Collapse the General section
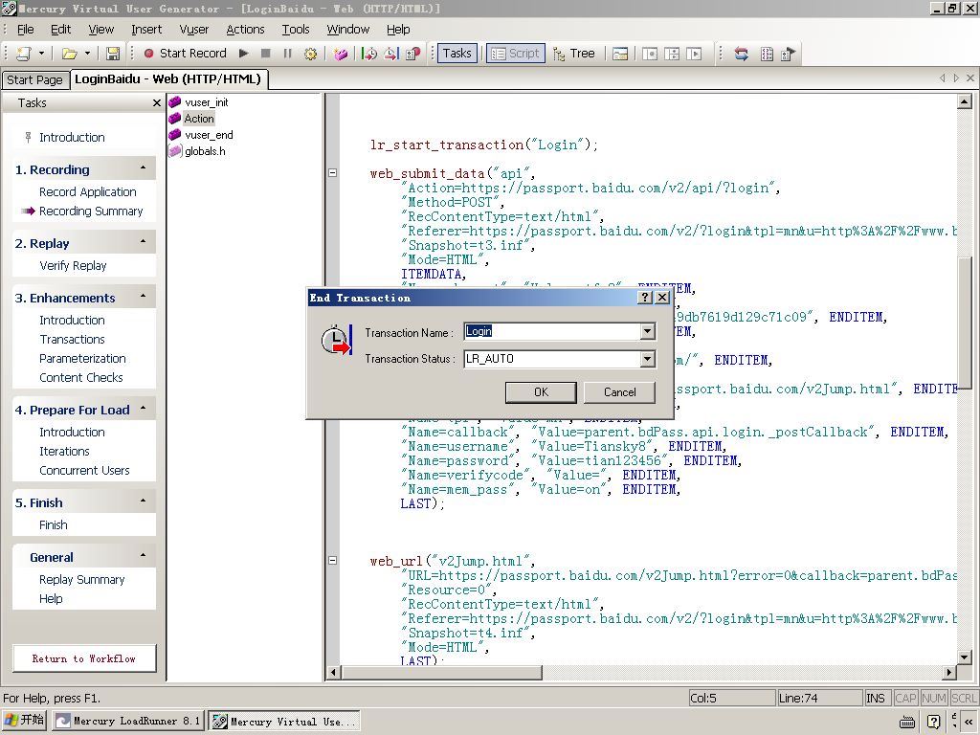The height and width of the screenshot is (735, 980). pyautogui.click(x=144, y=556)
